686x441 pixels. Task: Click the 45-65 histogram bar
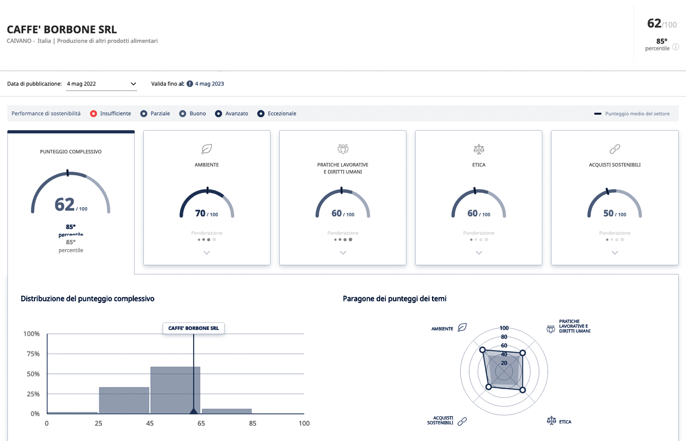click(176, 390)
